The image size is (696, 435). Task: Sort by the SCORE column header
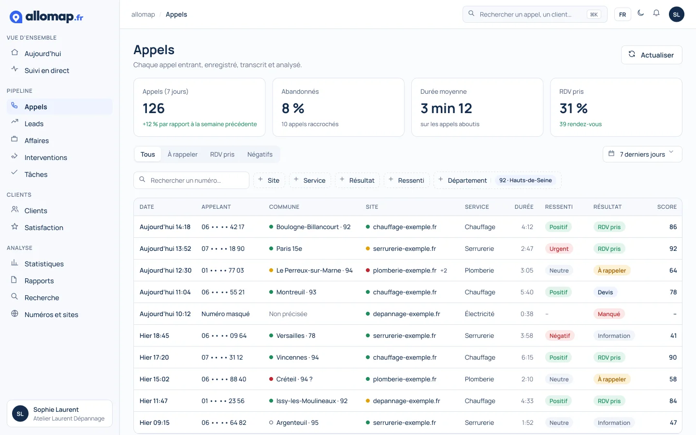667,207
